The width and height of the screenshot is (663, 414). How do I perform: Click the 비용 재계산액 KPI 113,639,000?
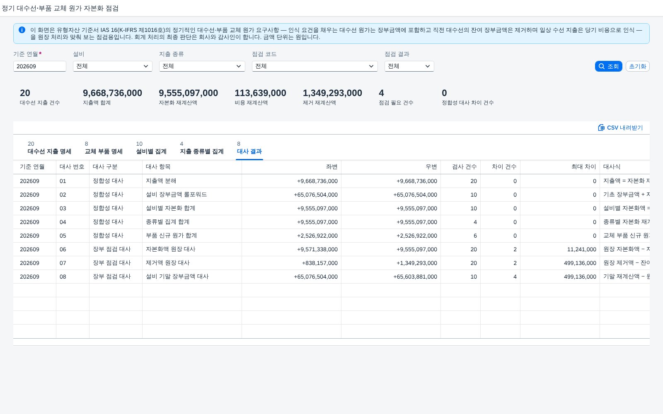click(260, 93)
